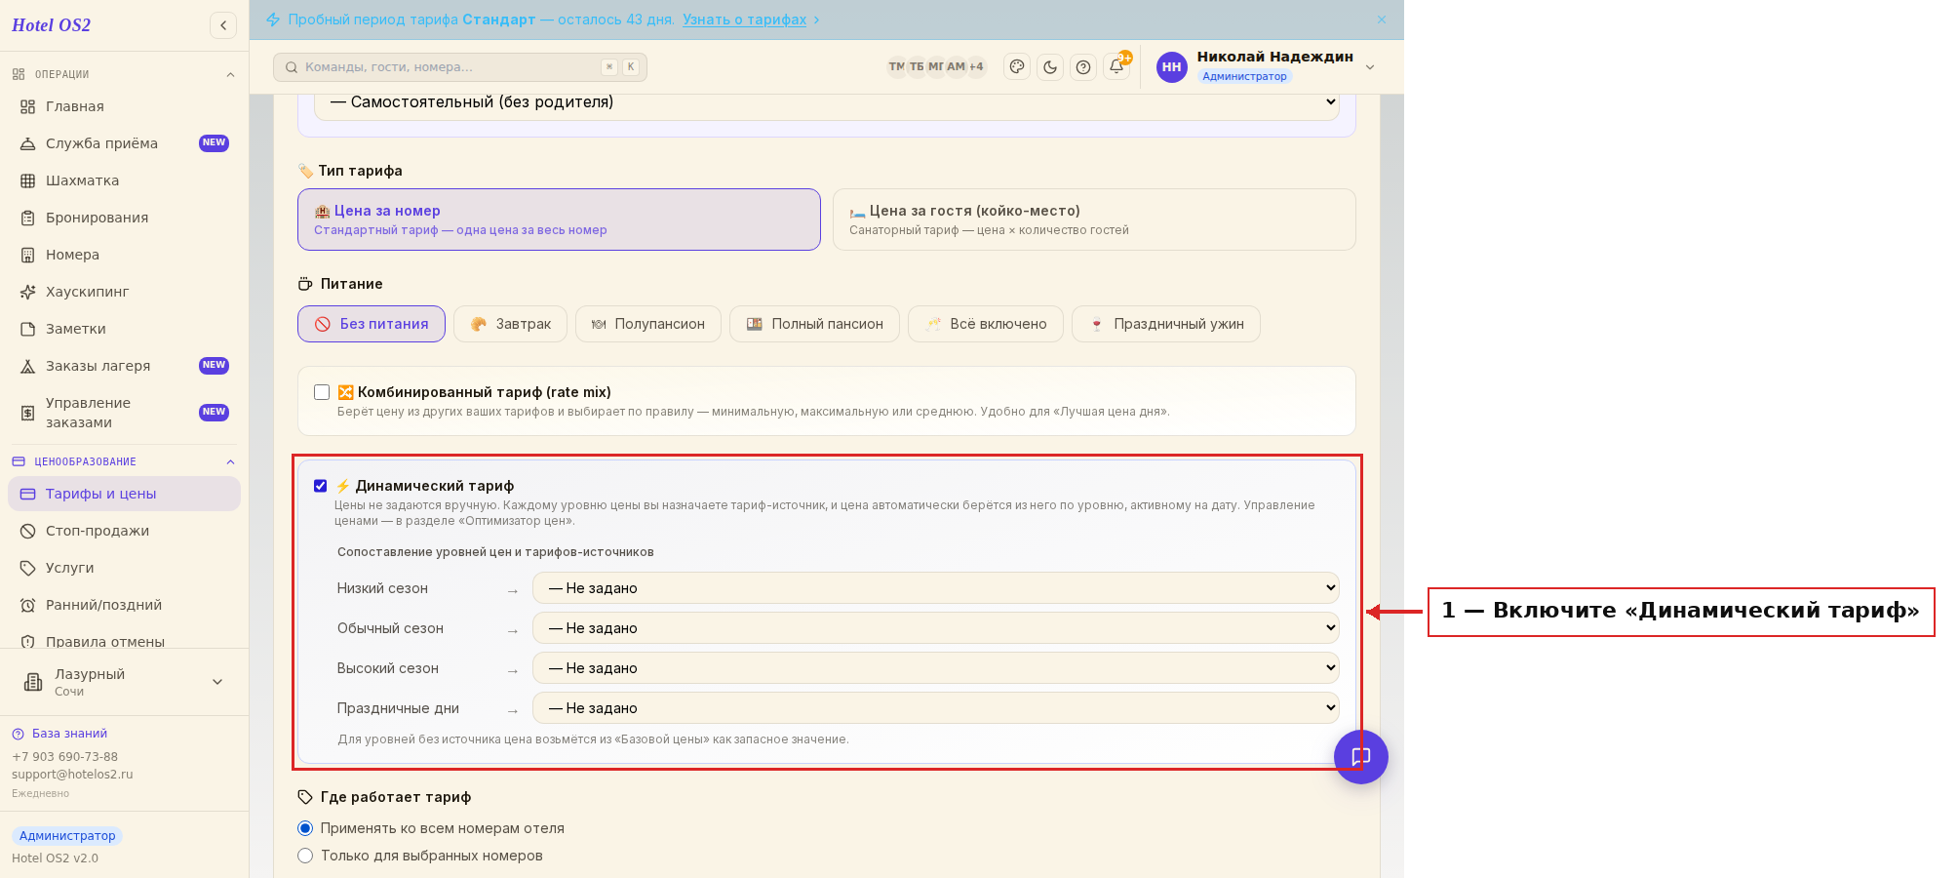
Task: Click the NEW badge beside Служба приёма
Action: pos(214,143)
